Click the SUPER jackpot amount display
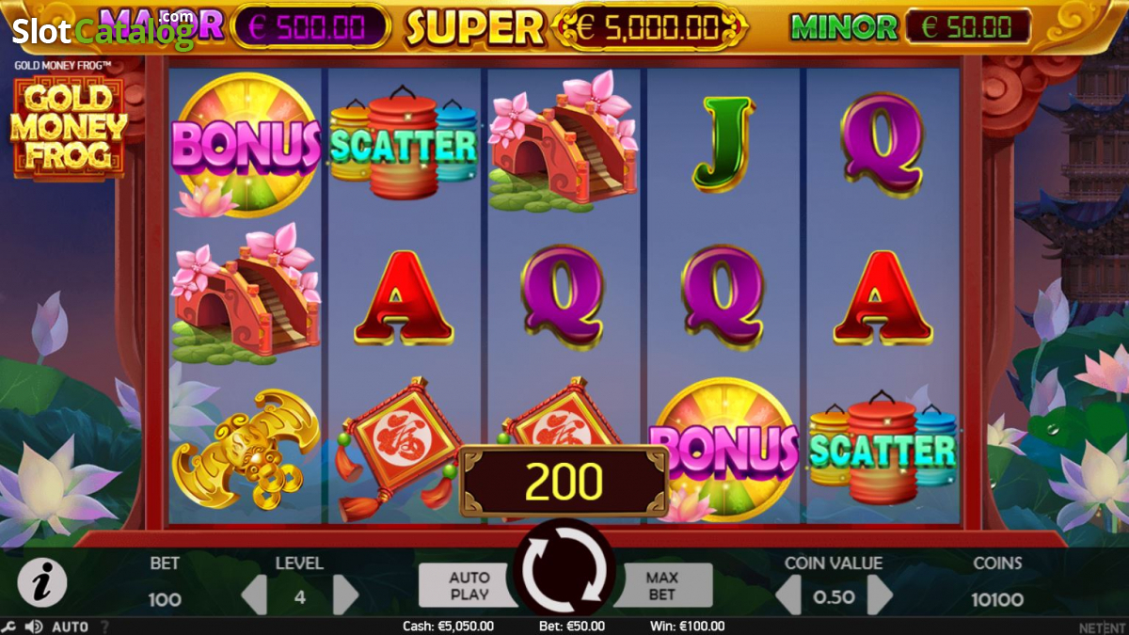 click(648, 28)
